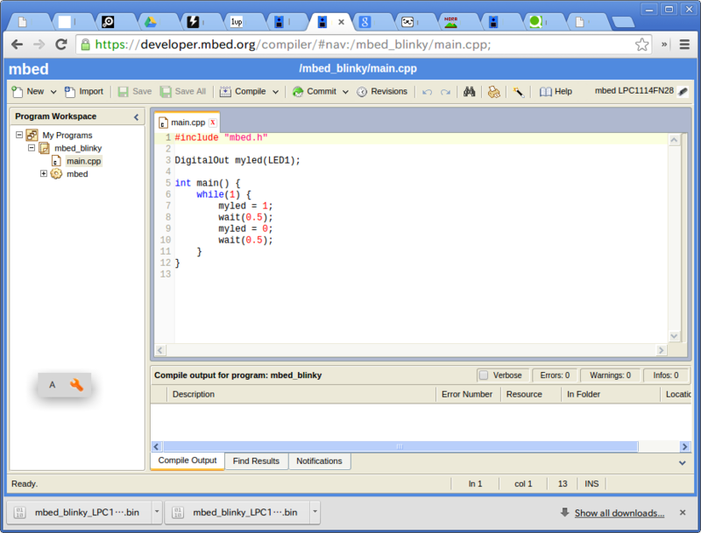Click the browser reload icon
701x533 pixels.
[61, 44]
